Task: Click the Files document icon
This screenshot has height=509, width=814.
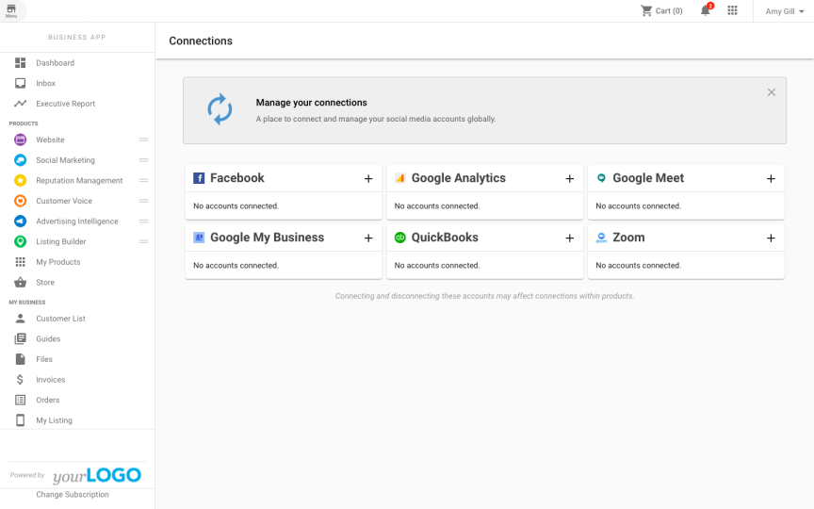Action: point(20,359)
